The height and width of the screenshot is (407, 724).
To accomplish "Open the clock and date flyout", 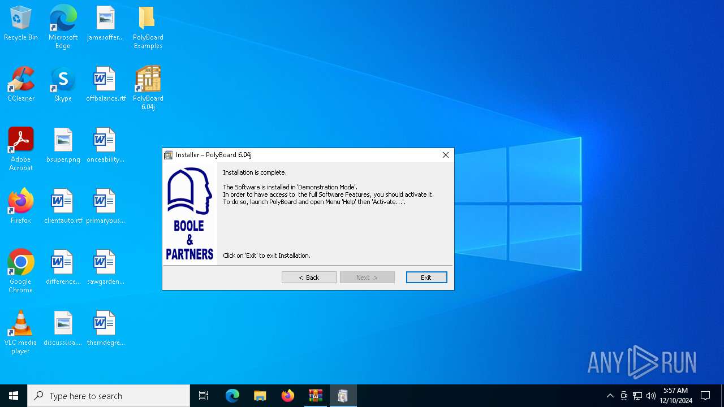I will tap(676, 396).
